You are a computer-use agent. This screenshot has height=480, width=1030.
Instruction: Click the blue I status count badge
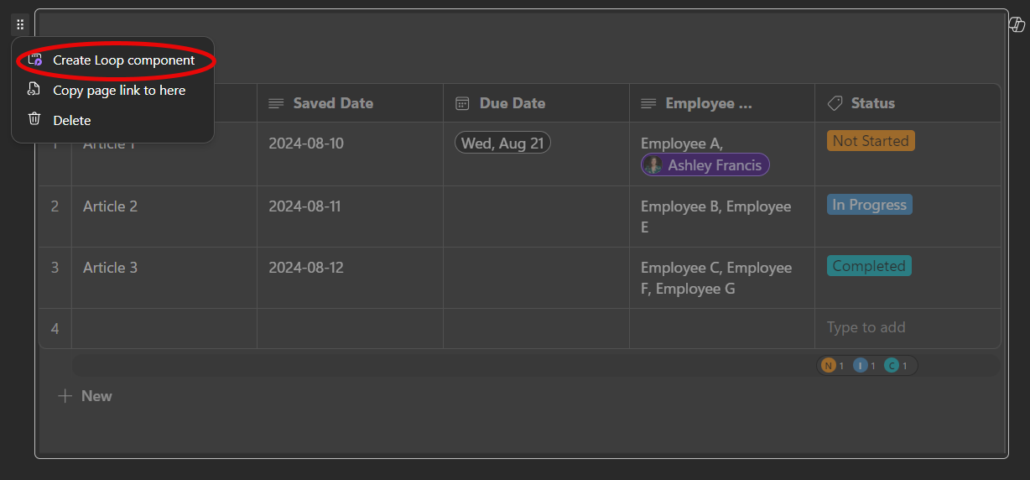(861, 366)
